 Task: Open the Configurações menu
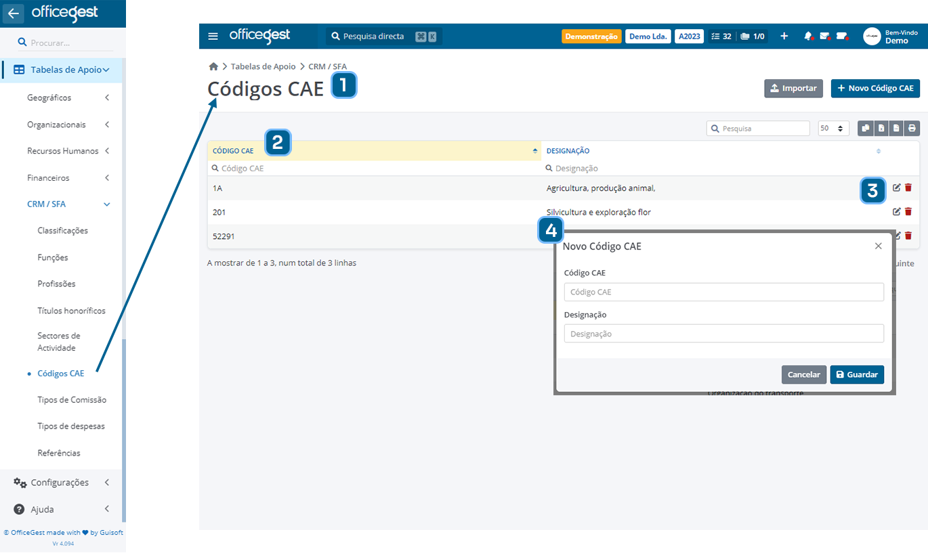(x=60, y=482)
